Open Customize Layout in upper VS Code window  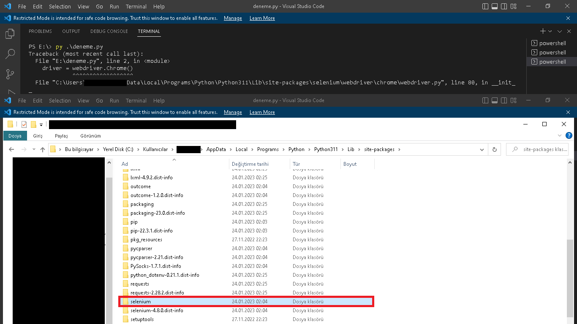point(514,6)
